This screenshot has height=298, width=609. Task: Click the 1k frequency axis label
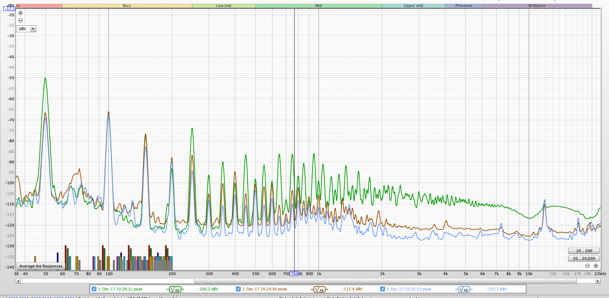click(x=319, y=274)
